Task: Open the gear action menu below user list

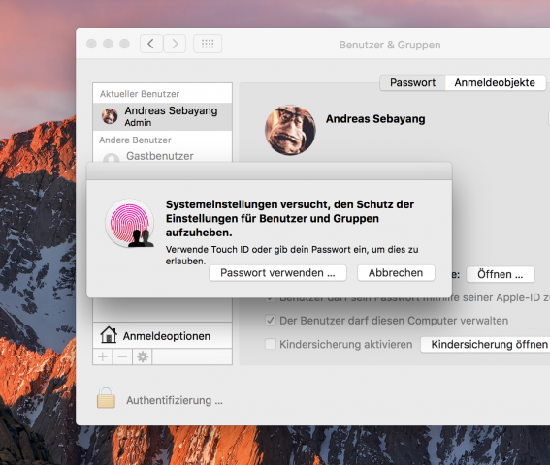Action: tap(143, 357)
